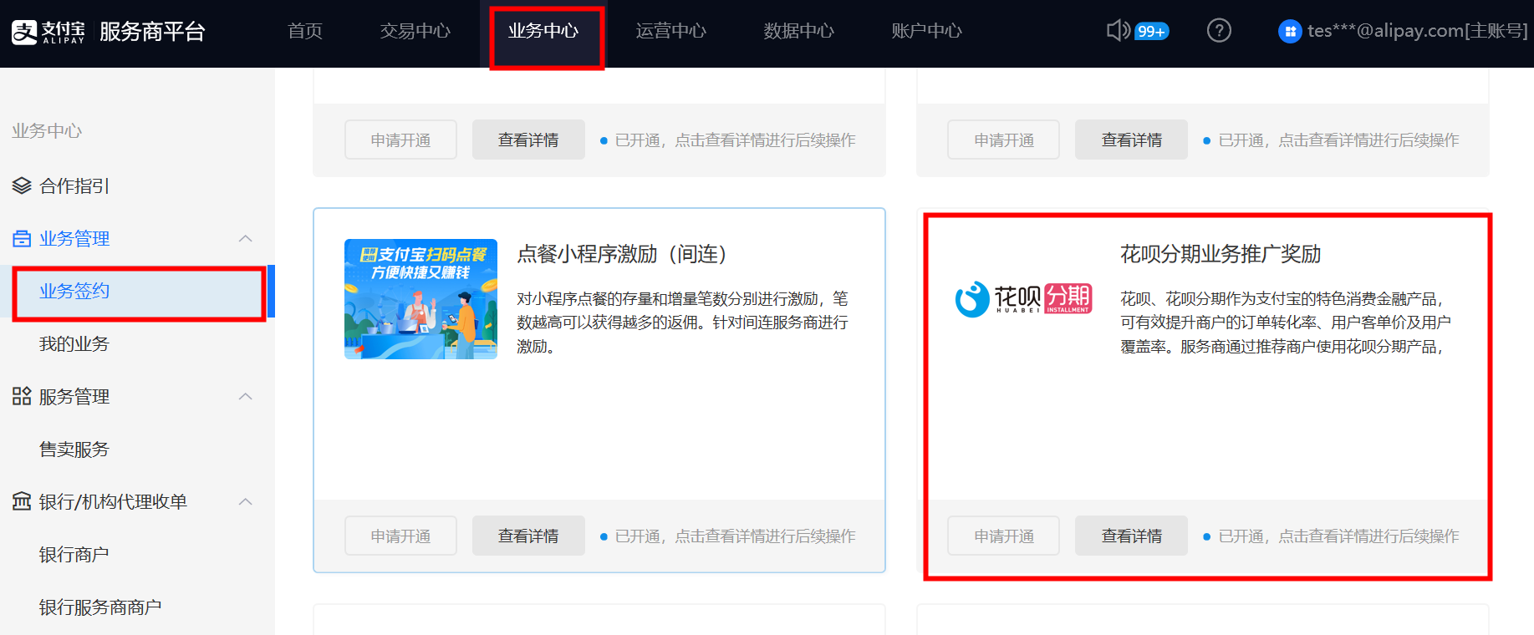
Task: Open 业务中心 in top navigation
Action: click(543, 31)
